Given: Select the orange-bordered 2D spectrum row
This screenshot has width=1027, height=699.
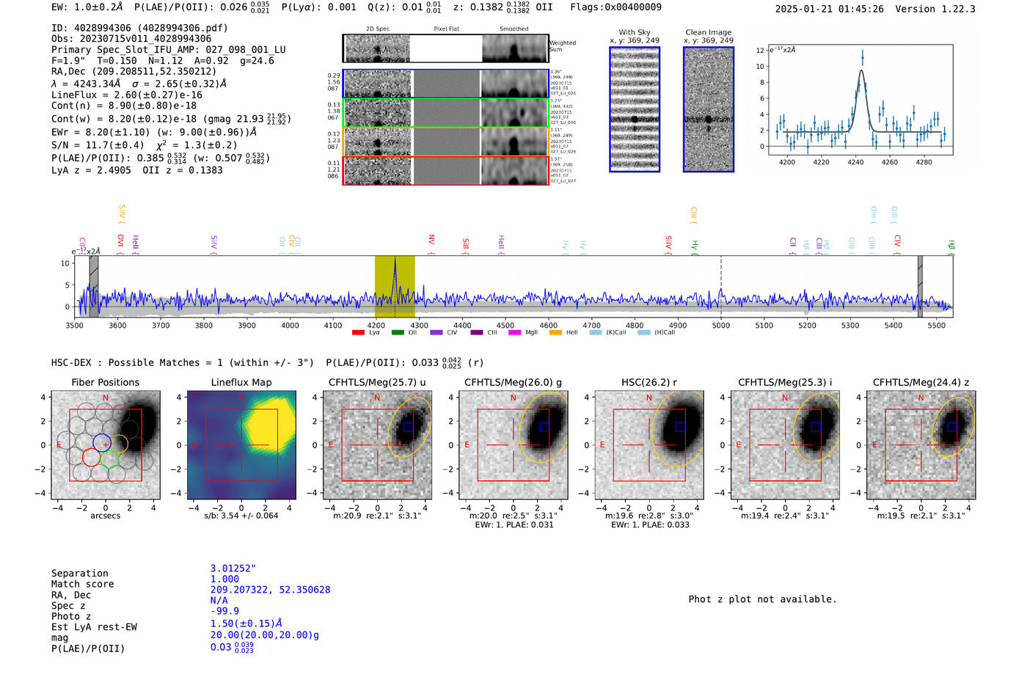Looking at the screenshot, I should [x=446, y=142].
